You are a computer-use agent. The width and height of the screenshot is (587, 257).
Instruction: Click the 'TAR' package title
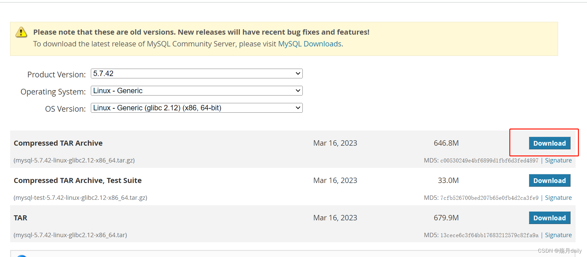21,218
